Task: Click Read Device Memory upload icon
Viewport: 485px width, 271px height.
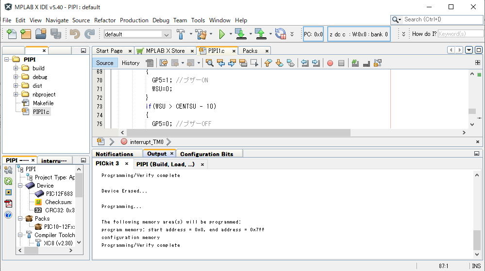Action: coord(261,33)
